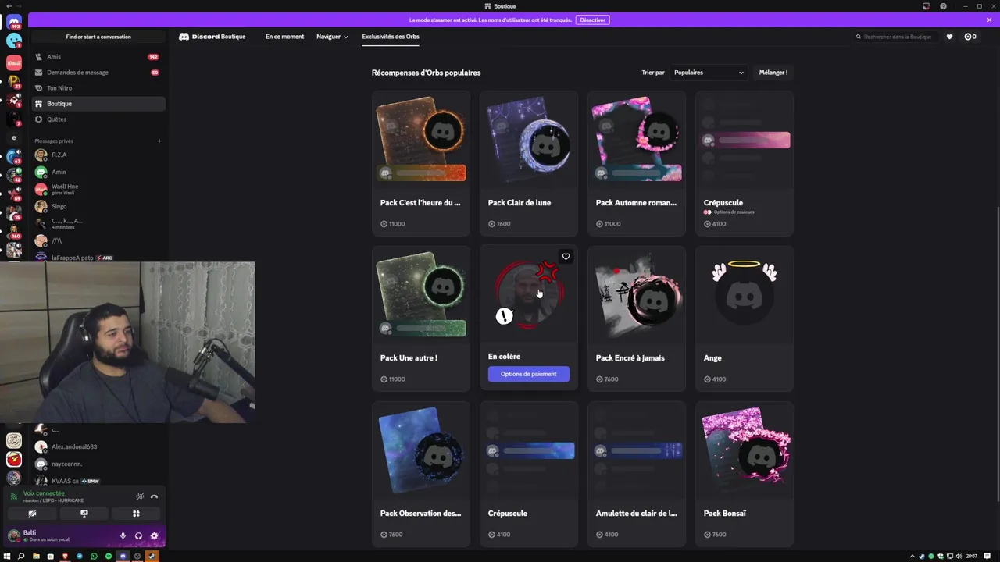Open user settings gear icon
This screenshot has width=1000, height=562.
pyautogui.click(x=154, y=536)
